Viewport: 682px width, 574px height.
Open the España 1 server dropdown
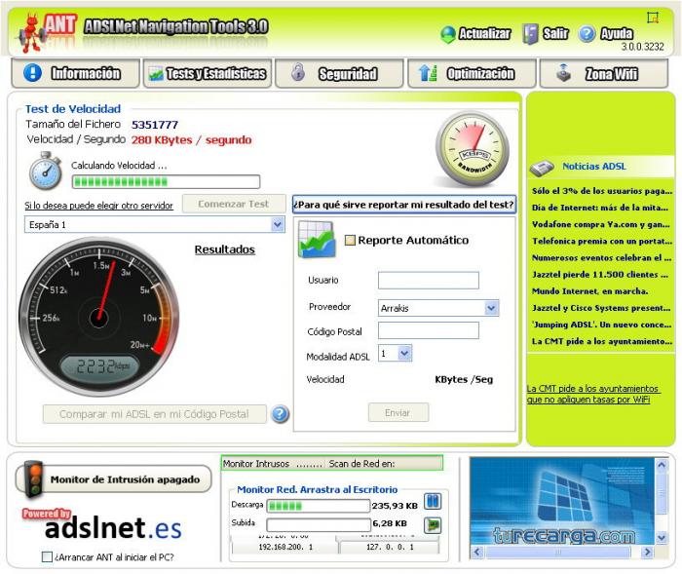(278, 224)
